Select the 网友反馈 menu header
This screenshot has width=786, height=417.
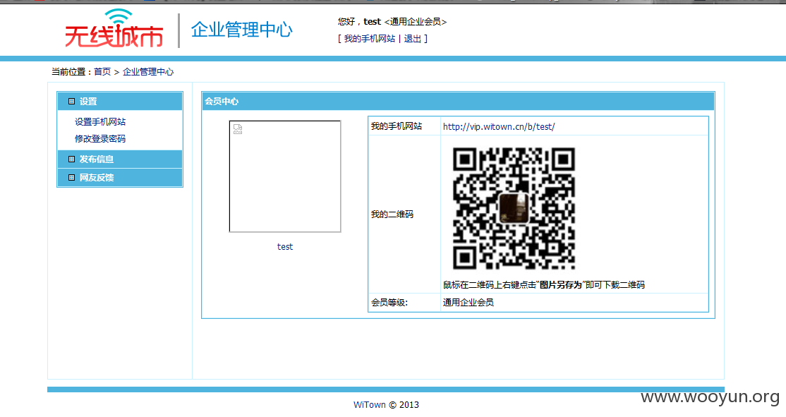120,177
